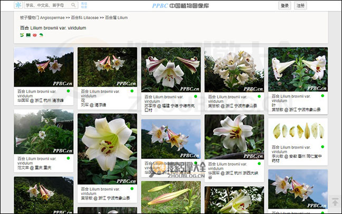Click the red round icon under species title
342x214 pixels.
pos(34,35)
